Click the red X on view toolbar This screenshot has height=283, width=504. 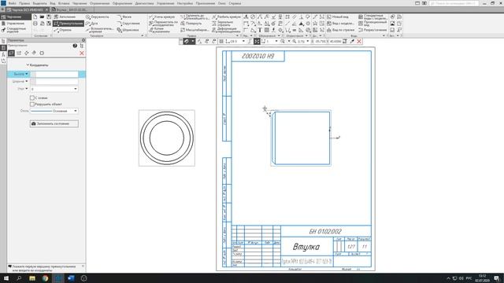[x=359, y=42]
